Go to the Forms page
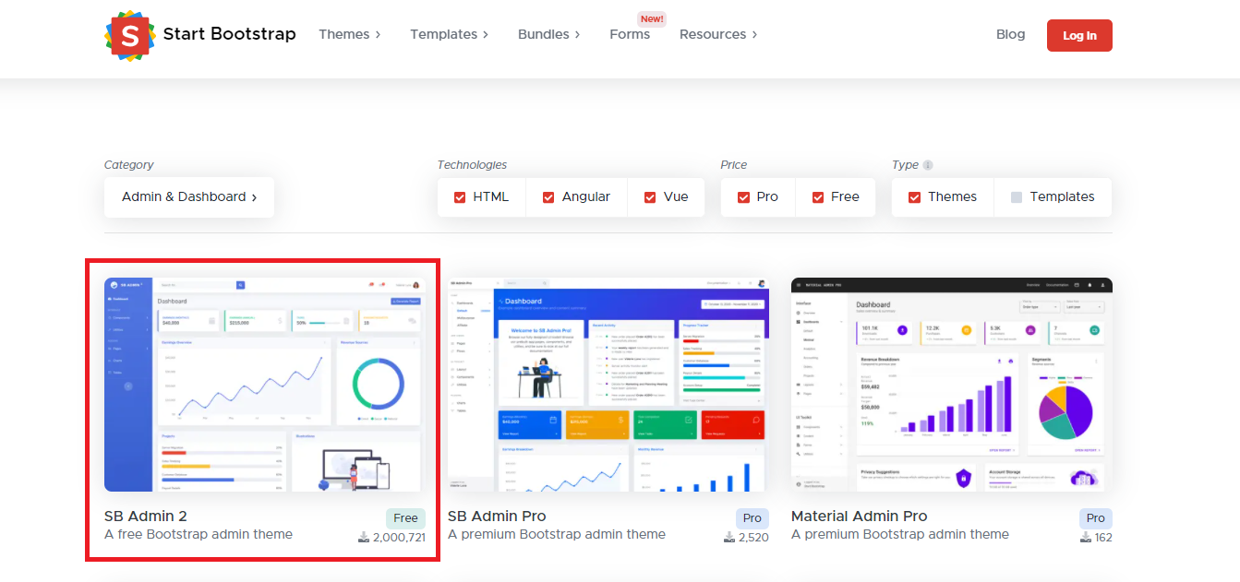1240x582 pixels. (x=630, y=34)
